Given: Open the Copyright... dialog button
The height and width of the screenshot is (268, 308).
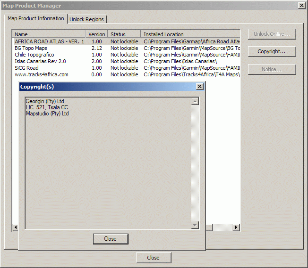Looking at the screenshot, I should [x=272, y=51].
